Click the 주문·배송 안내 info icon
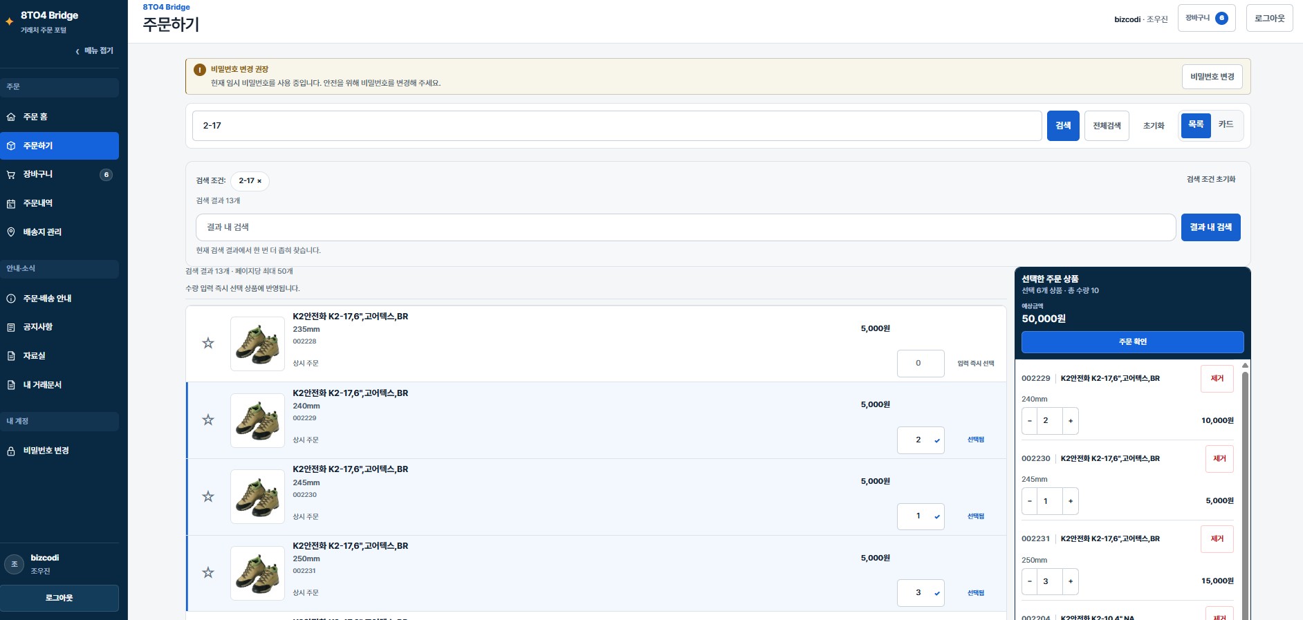Screen dimensions: 1303x620 tap(11, 299)
